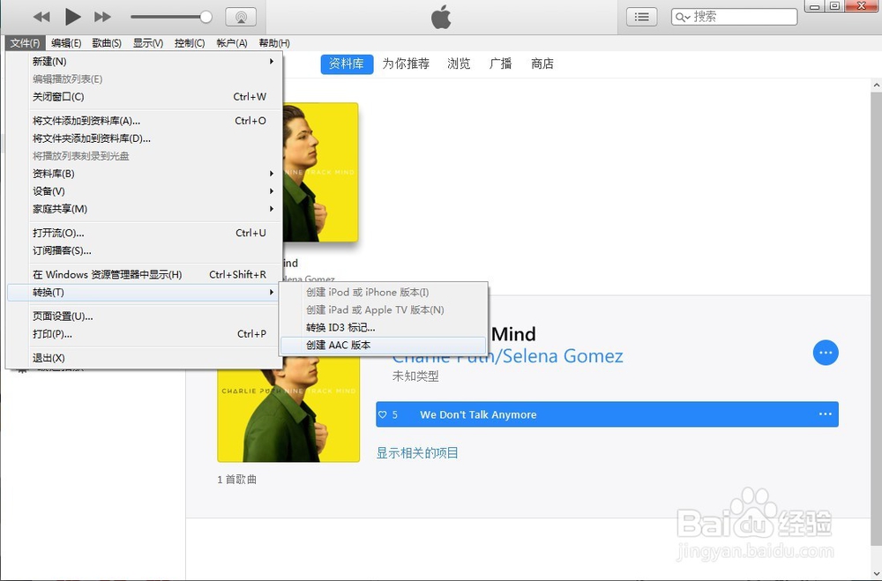882x581 pixels.
Task: Expand the 资料库(B) submenu
Action: point(144,174)
